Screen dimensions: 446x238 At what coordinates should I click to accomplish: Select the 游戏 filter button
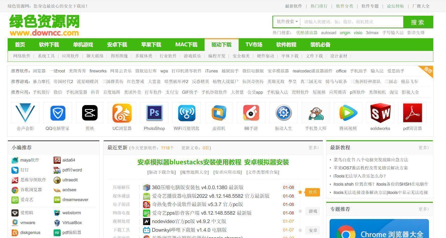coord(313,211)
